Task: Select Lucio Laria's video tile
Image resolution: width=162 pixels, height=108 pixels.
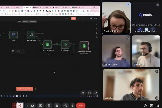Action: 131,85
